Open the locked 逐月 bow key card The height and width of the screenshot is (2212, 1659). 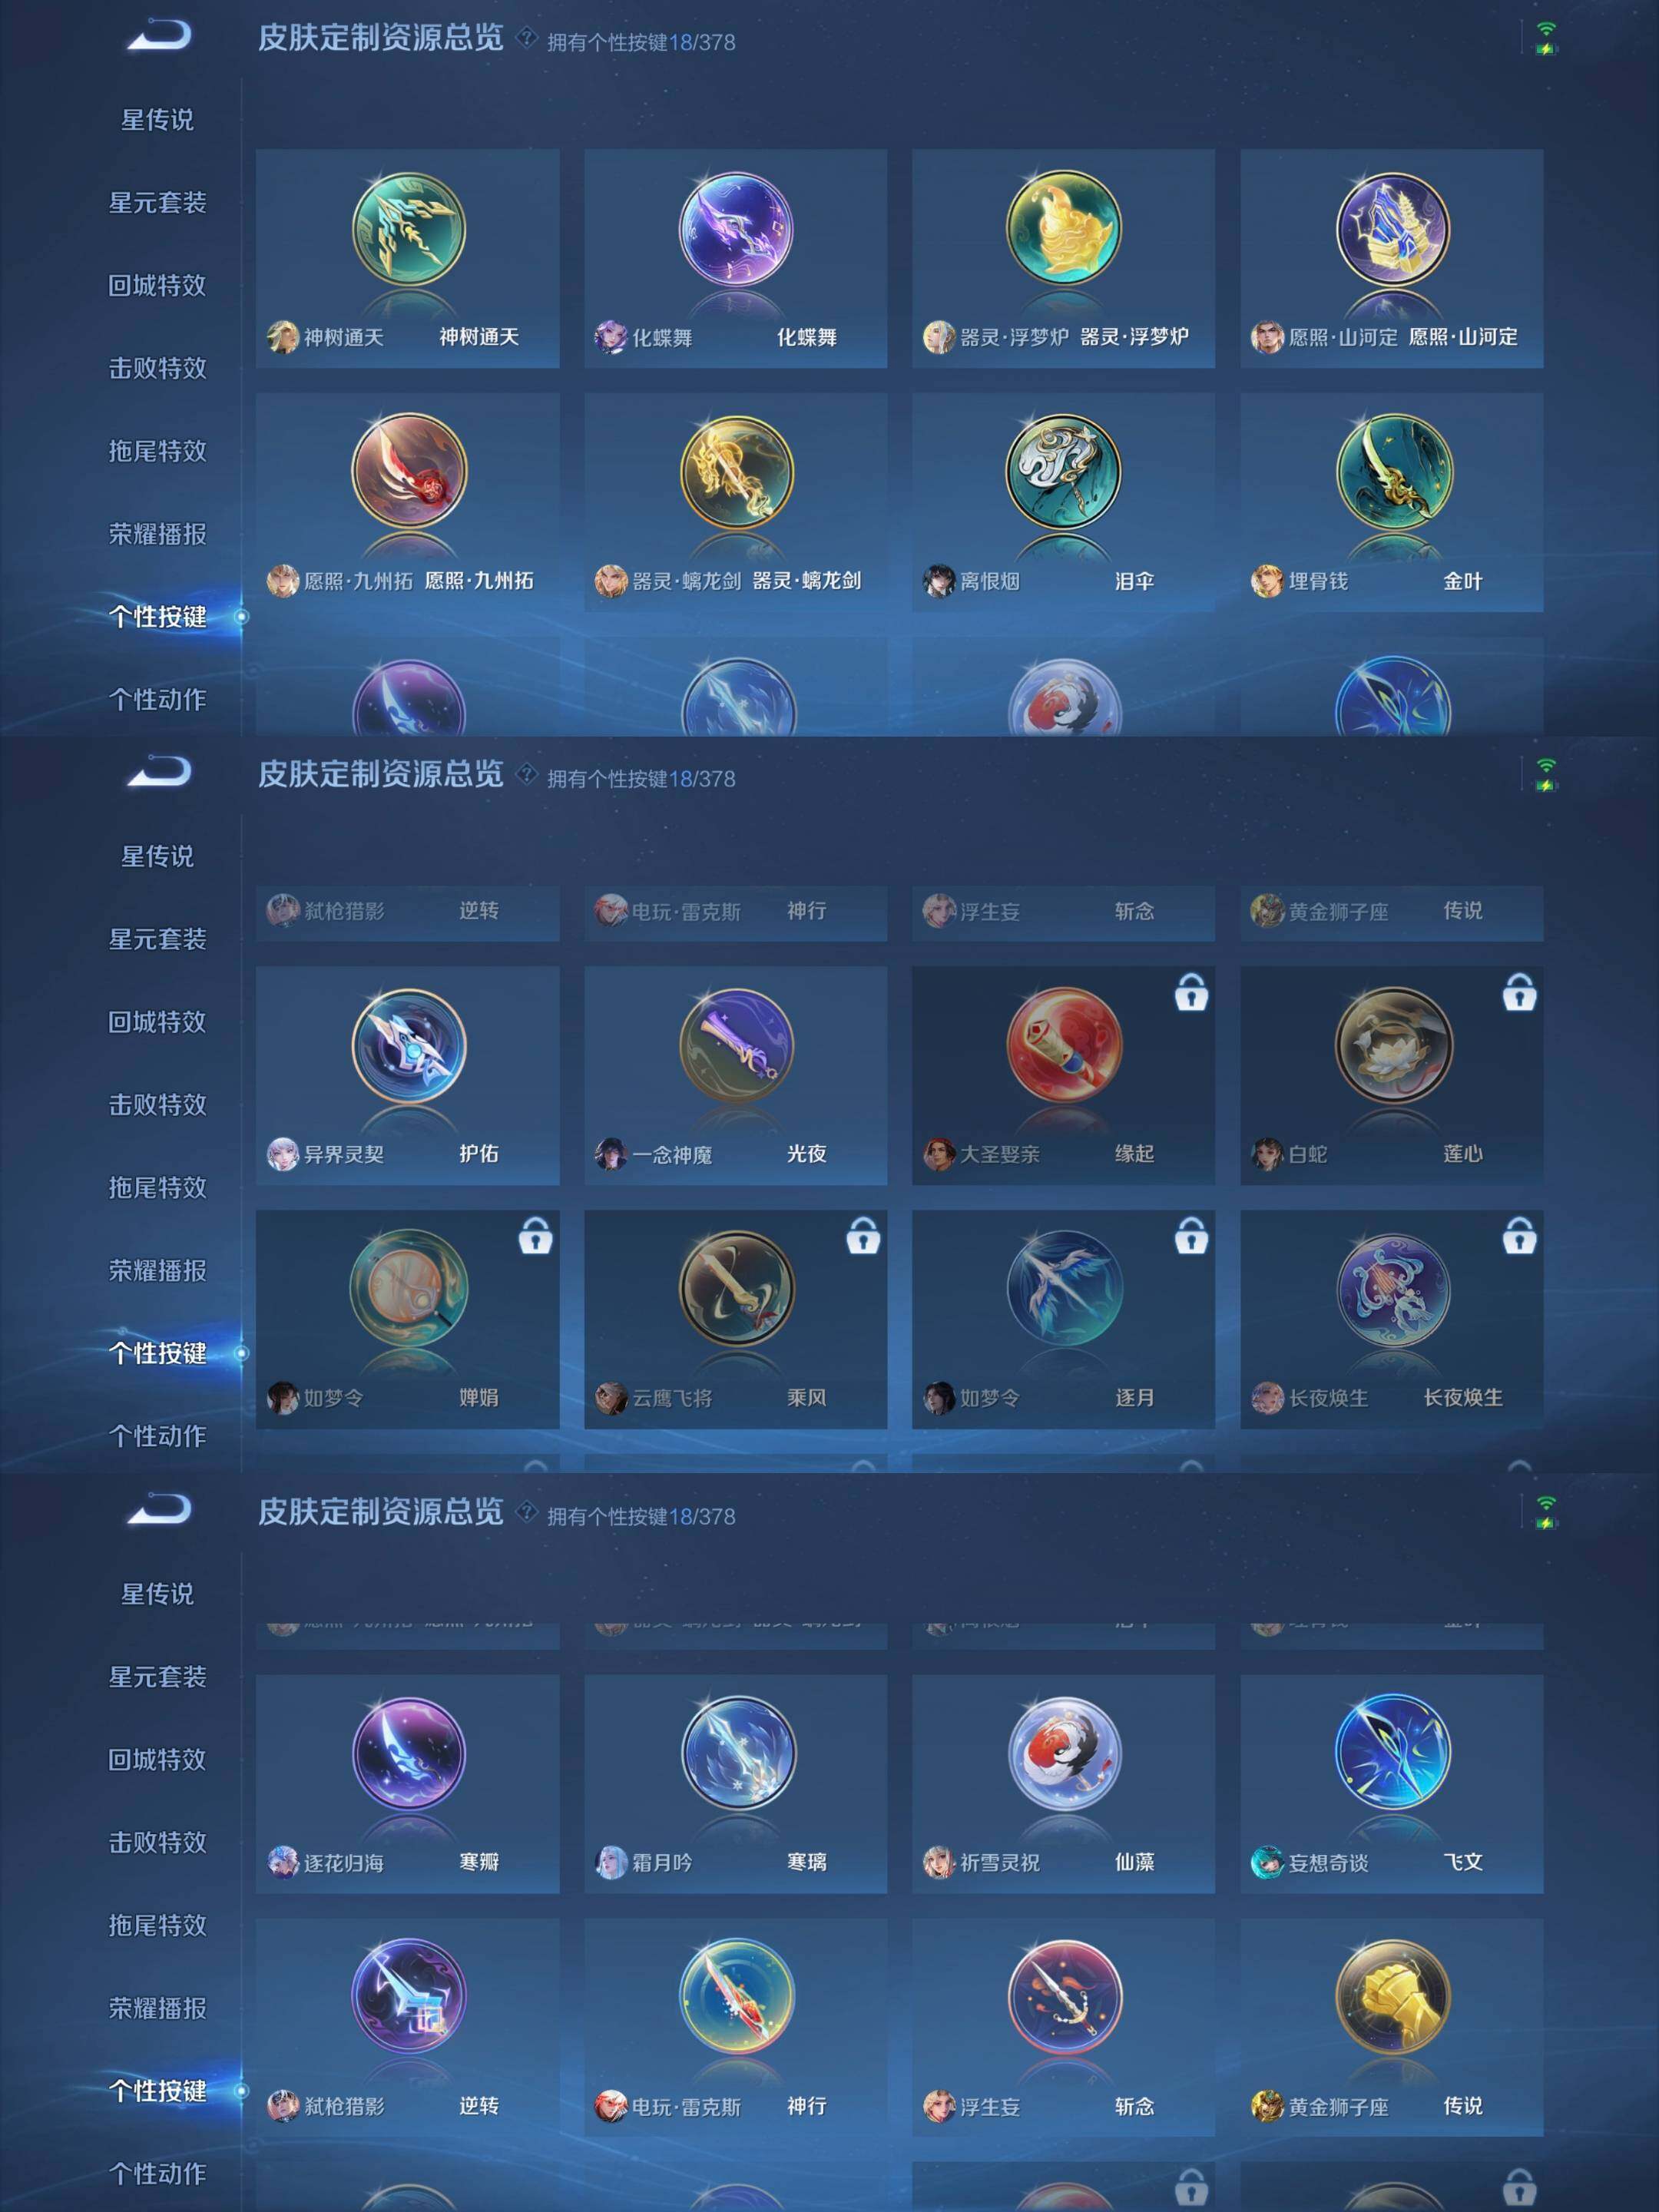click(1063, 1319)
